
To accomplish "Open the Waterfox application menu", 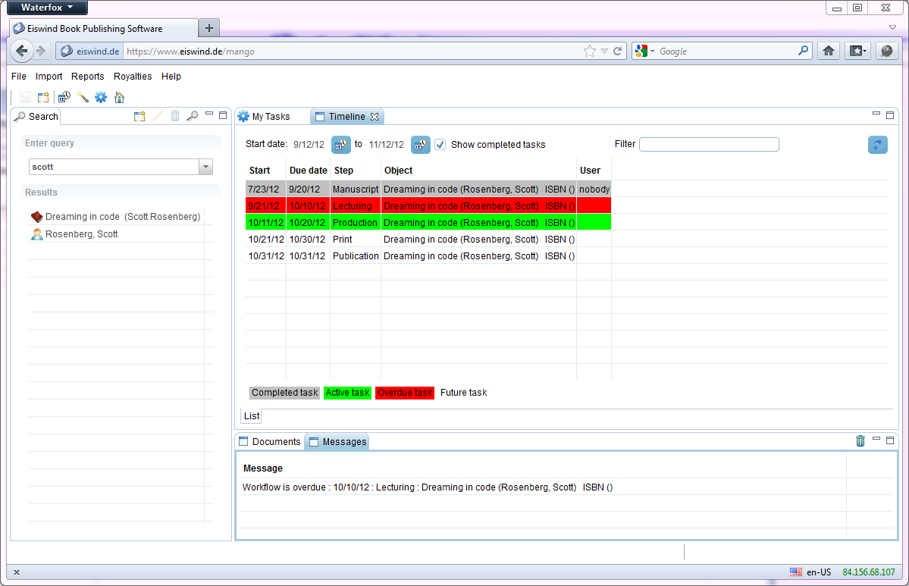I will pyautogui.click(x=47, y=8).
